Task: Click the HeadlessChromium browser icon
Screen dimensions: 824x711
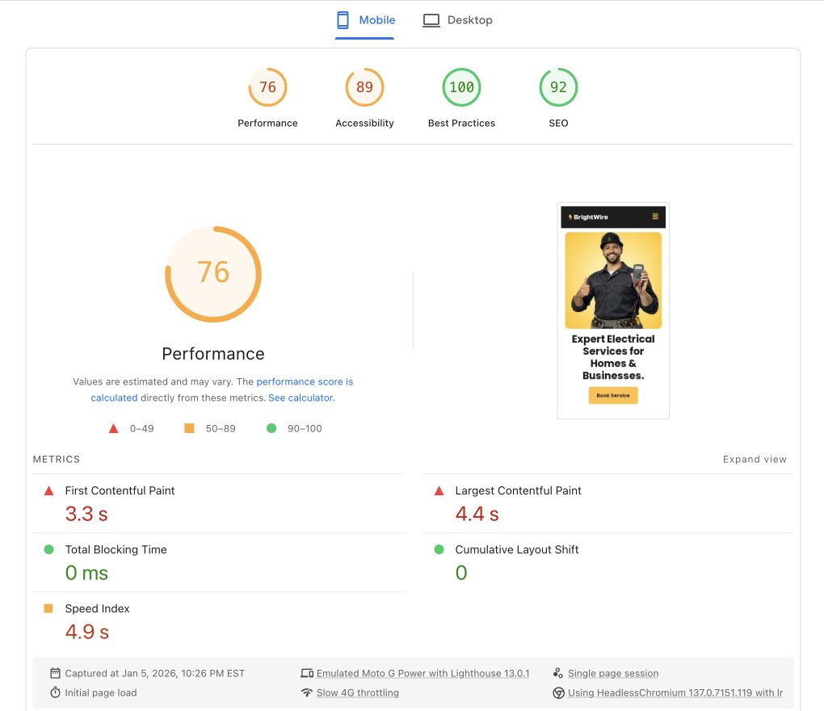Action: [x=558, y=693]
